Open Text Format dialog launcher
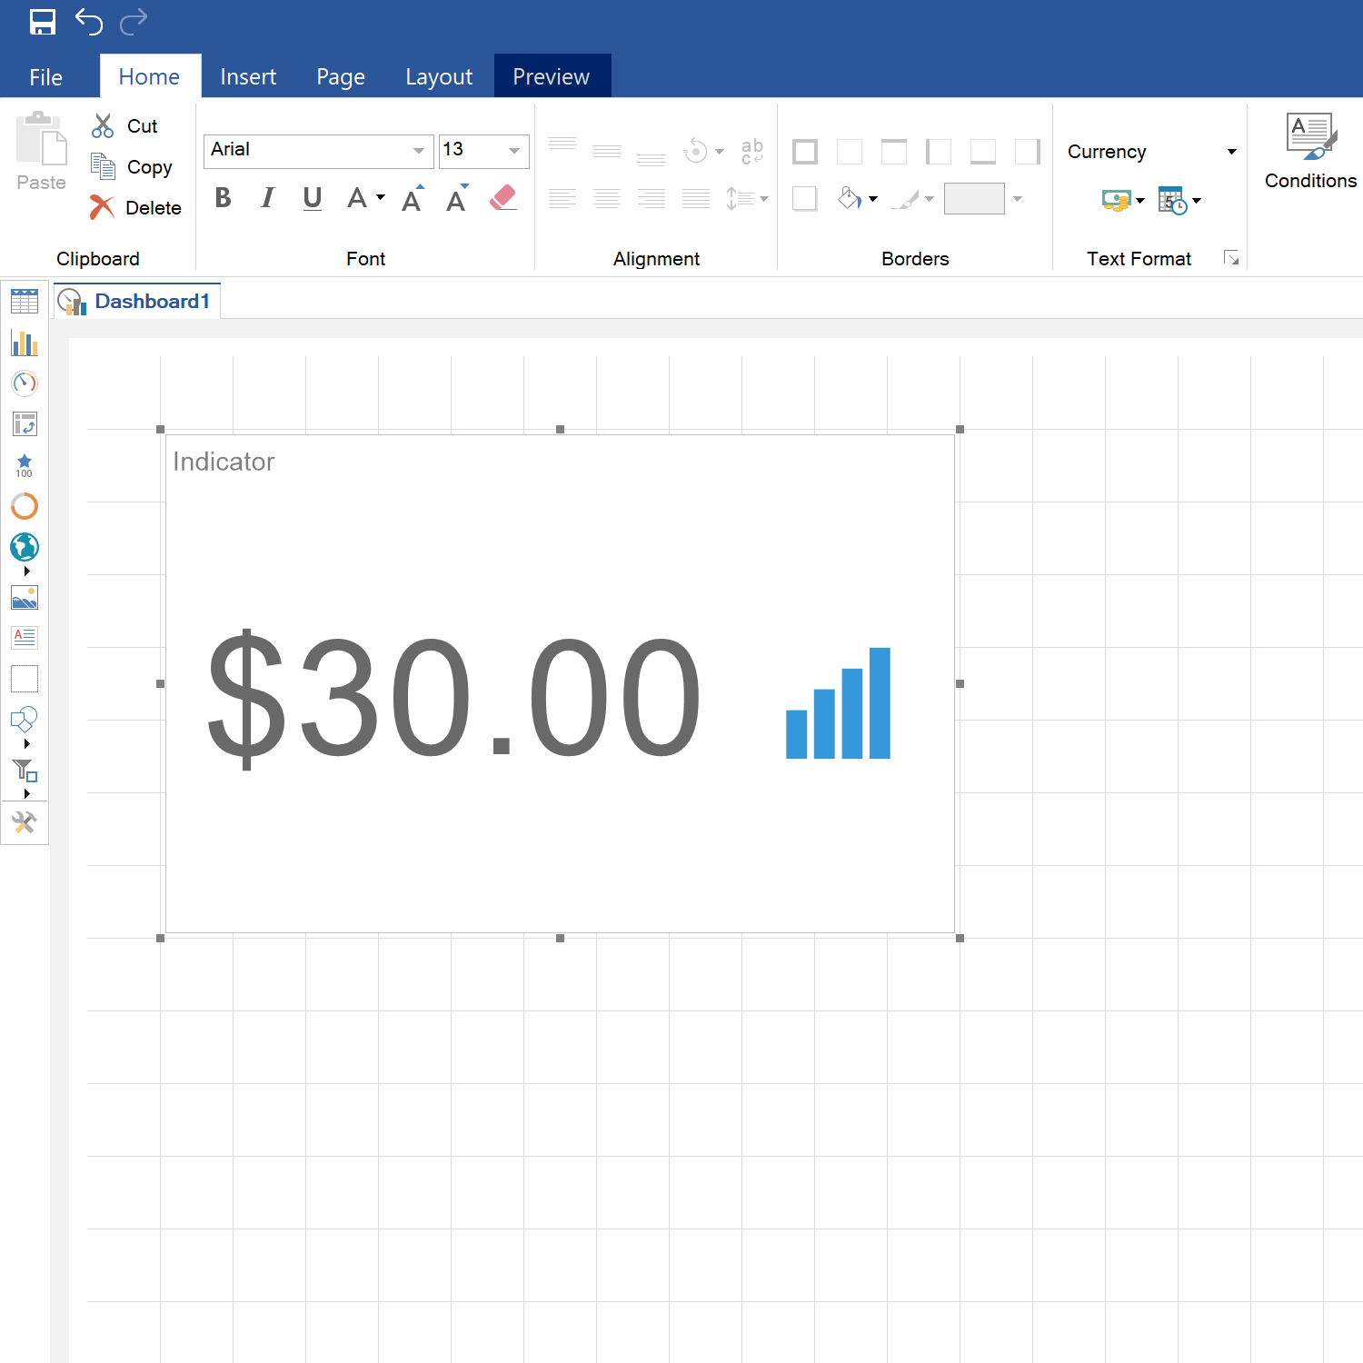The image size is (1363, 1363). 1231,258
